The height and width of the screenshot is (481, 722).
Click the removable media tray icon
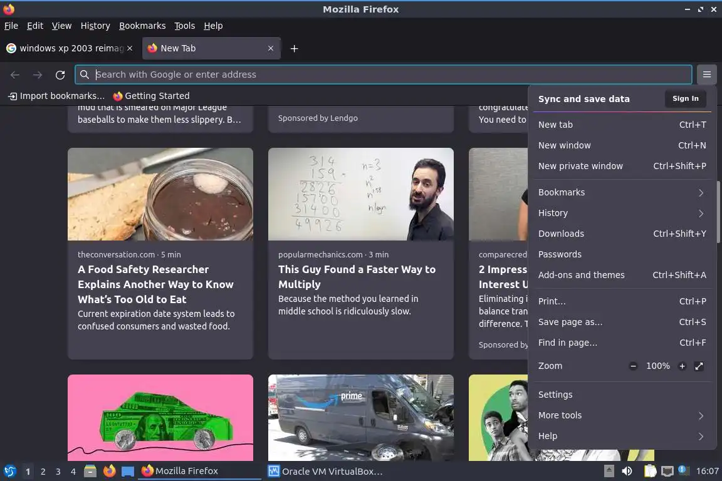point(609,471)
